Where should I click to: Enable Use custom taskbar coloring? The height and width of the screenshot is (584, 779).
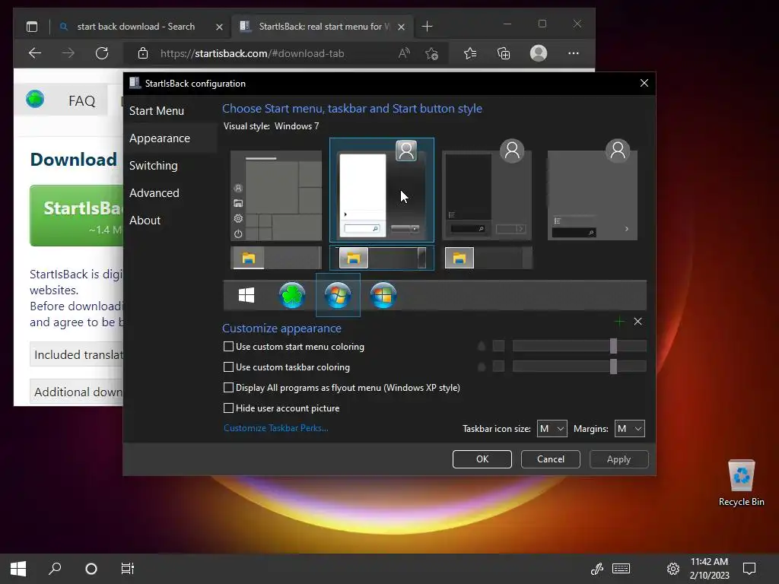287,367
